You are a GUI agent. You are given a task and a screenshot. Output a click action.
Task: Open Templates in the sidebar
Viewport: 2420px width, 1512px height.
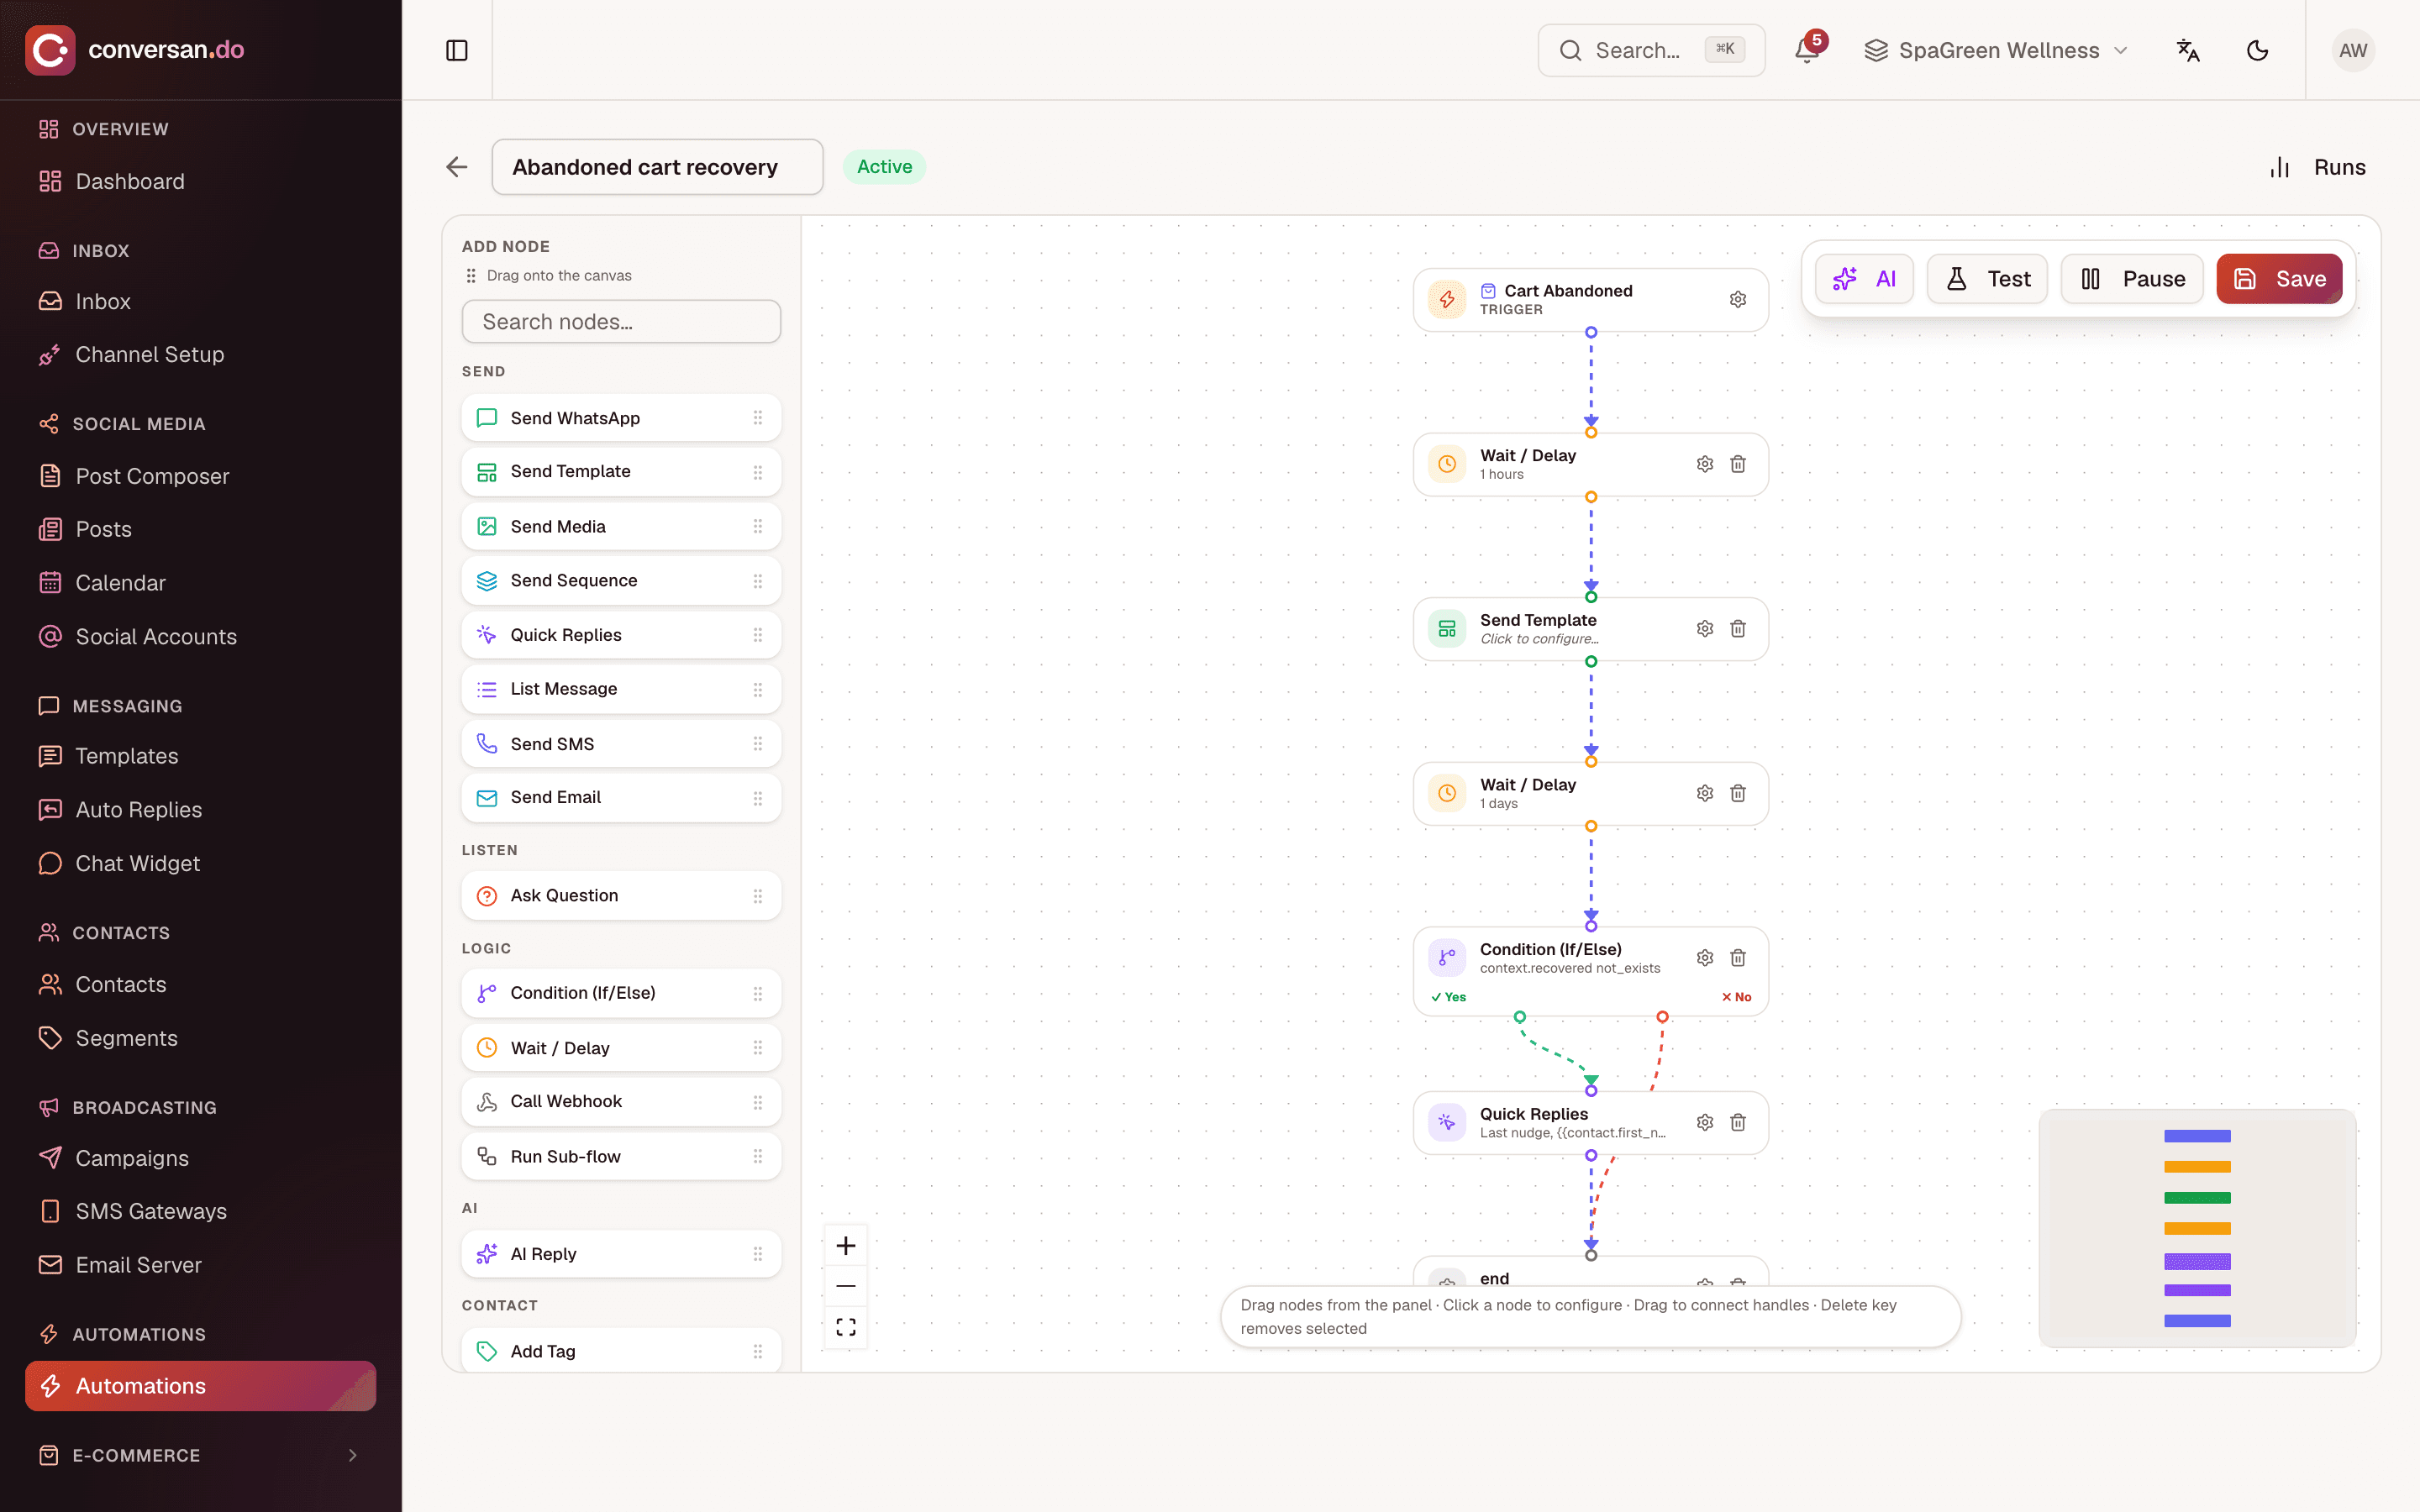pos(200,756)
